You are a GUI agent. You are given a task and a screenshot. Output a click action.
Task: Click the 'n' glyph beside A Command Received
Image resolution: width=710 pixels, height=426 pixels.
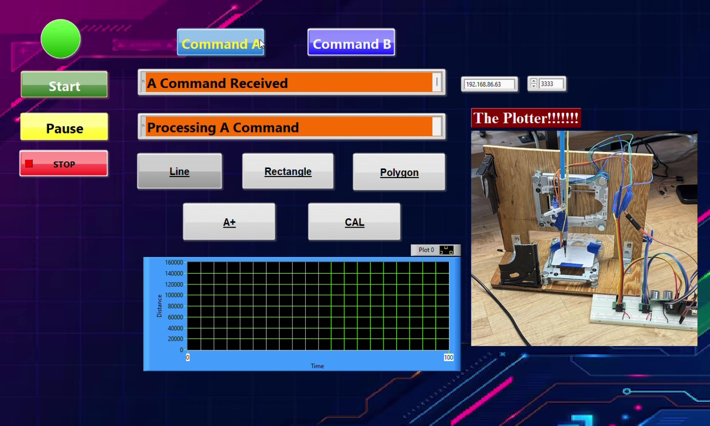point(143,81)
